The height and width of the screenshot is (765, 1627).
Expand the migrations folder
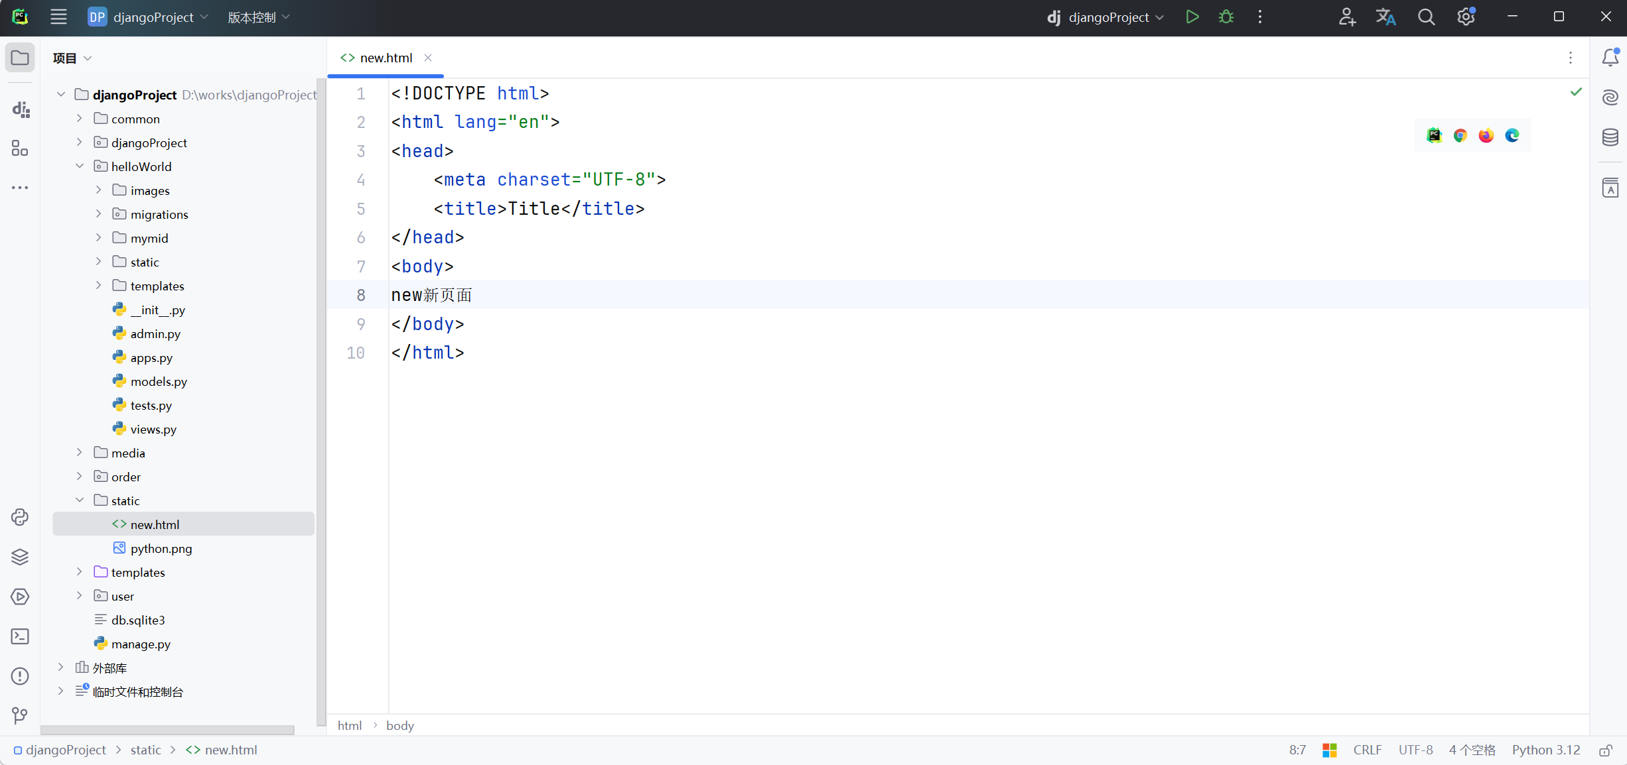click(x=98, y=214)
